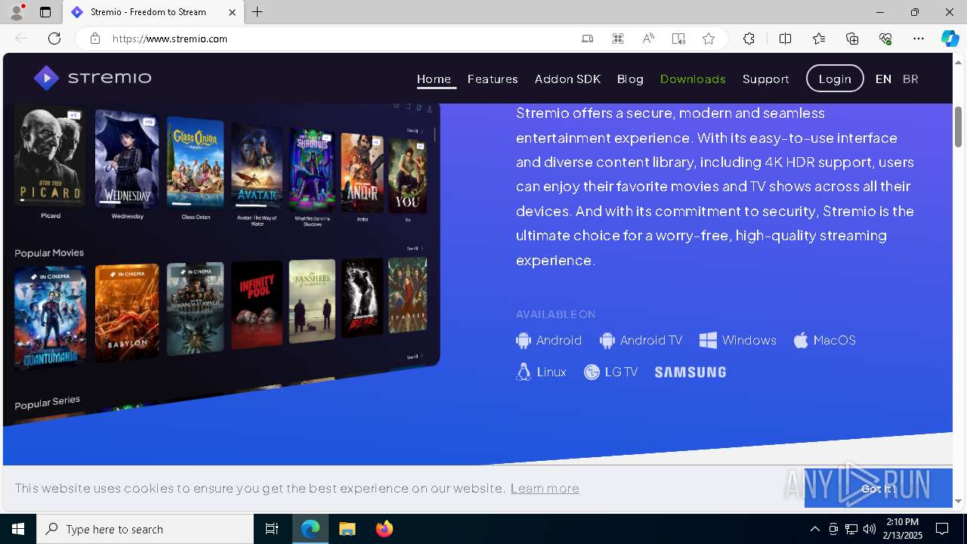
Task: Open Edge Settings and more menu
Action: tap(919, 39)
